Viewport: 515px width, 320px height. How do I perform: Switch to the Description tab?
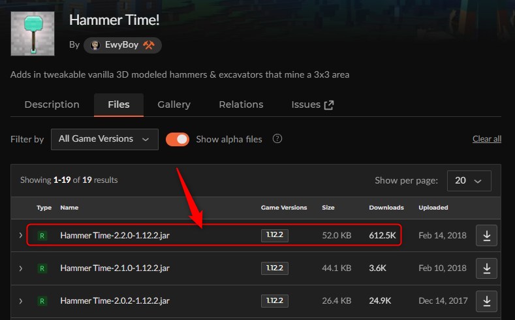coord(52,104)
